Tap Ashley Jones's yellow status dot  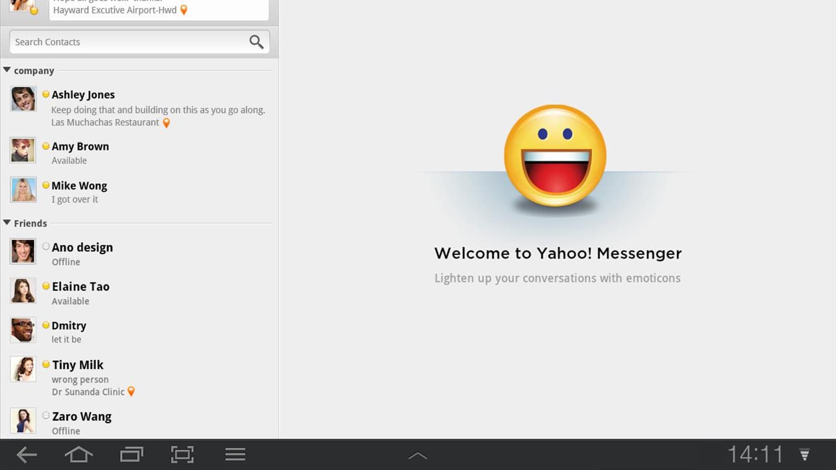[46, 94]
